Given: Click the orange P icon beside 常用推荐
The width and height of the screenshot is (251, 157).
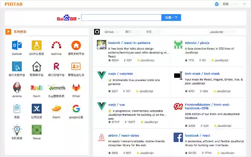Looking at the screenshot, I should [8, 32].
